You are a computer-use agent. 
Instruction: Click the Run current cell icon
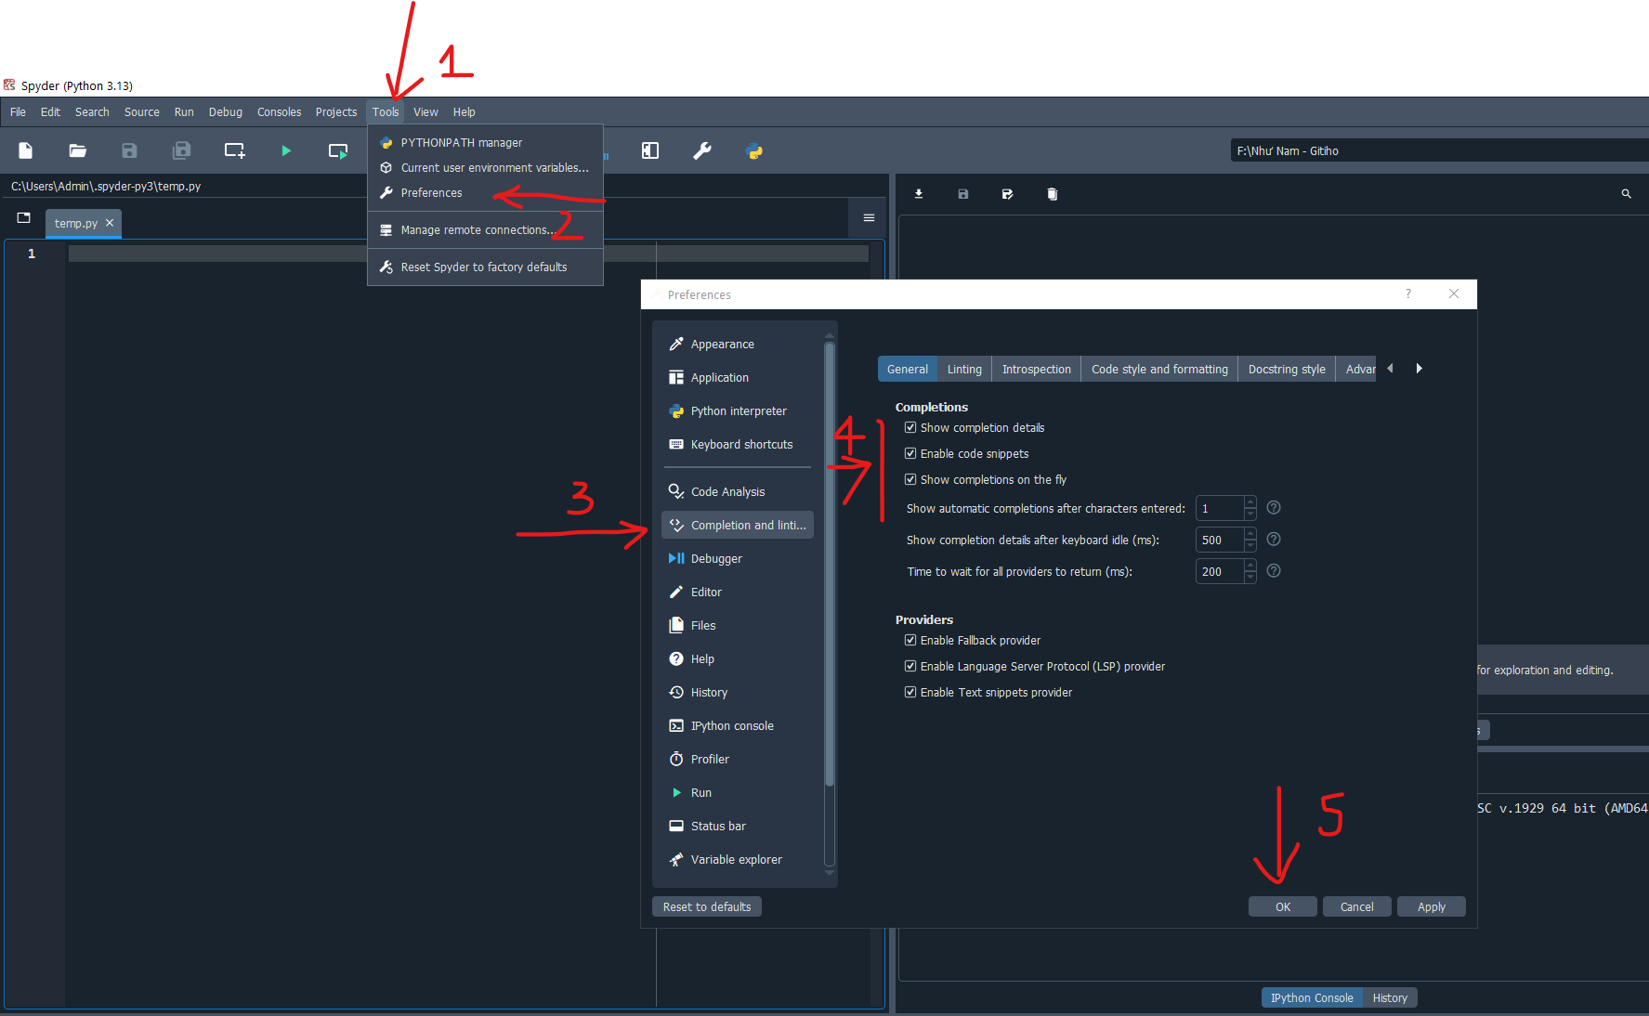338,150
